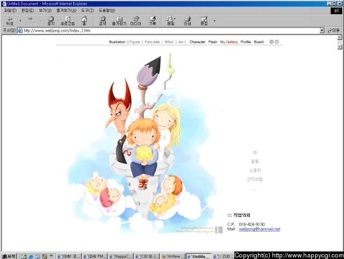
Task: Click the Start (시작) button
Action: (9, 256)
